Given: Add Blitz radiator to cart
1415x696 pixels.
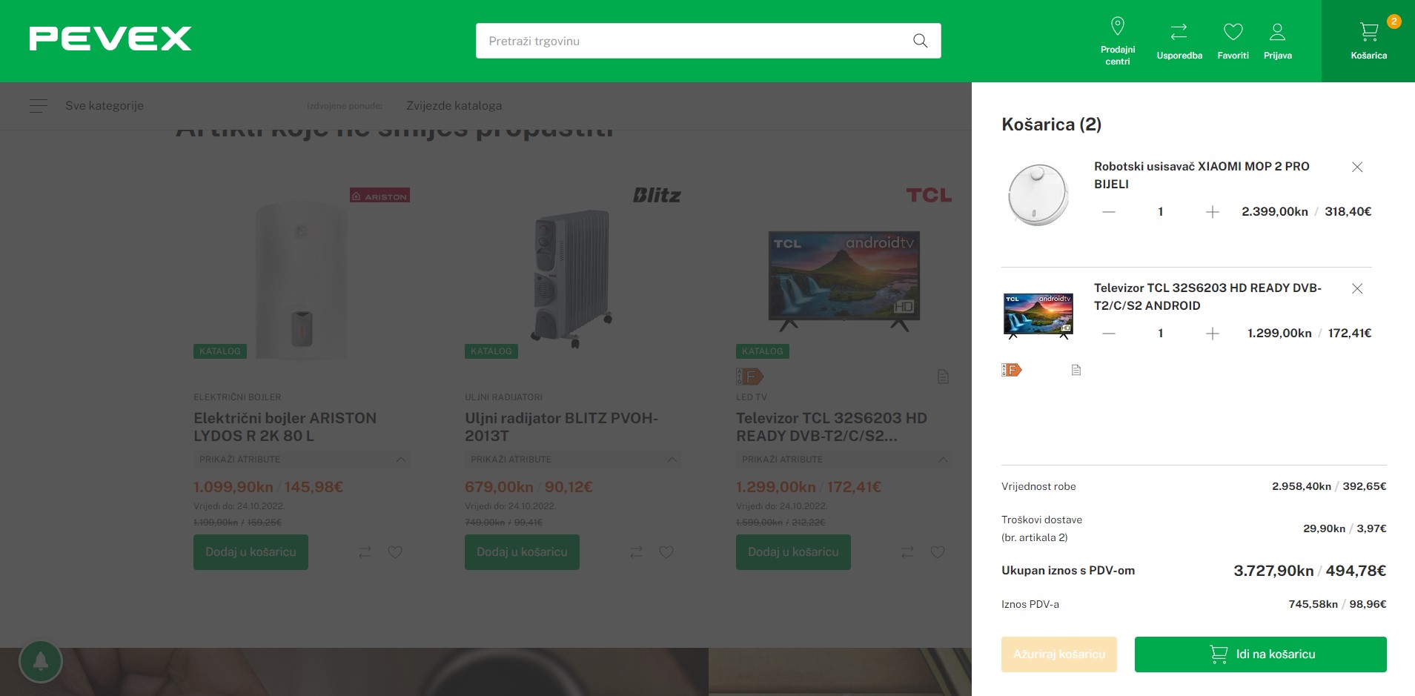Looking at the screenshot, I should coord(522,552).
